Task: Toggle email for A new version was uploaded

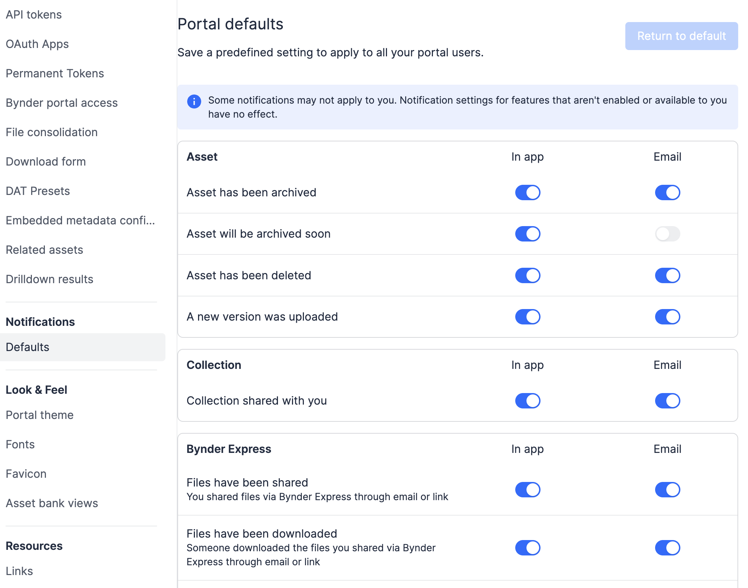Action: coord(667,317)
